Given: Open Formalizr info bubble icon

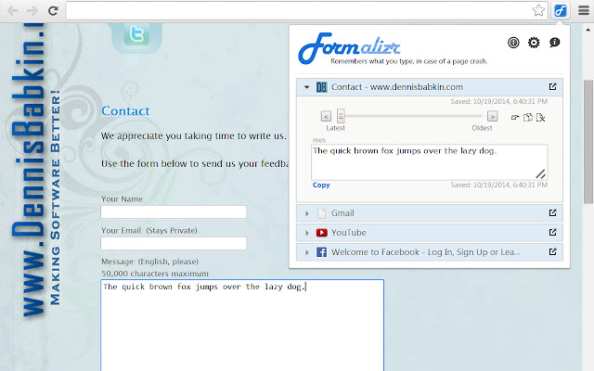Looking at the screenshot, I should (x=555, y=43).
